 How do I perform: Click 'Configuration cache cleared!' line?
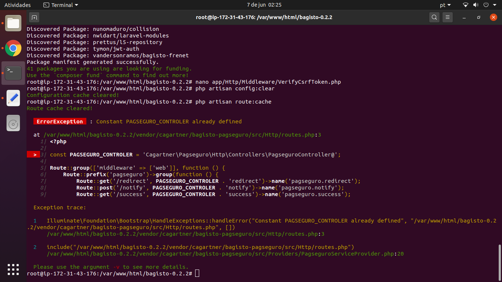pyautogui.click(x=73, y=95)
